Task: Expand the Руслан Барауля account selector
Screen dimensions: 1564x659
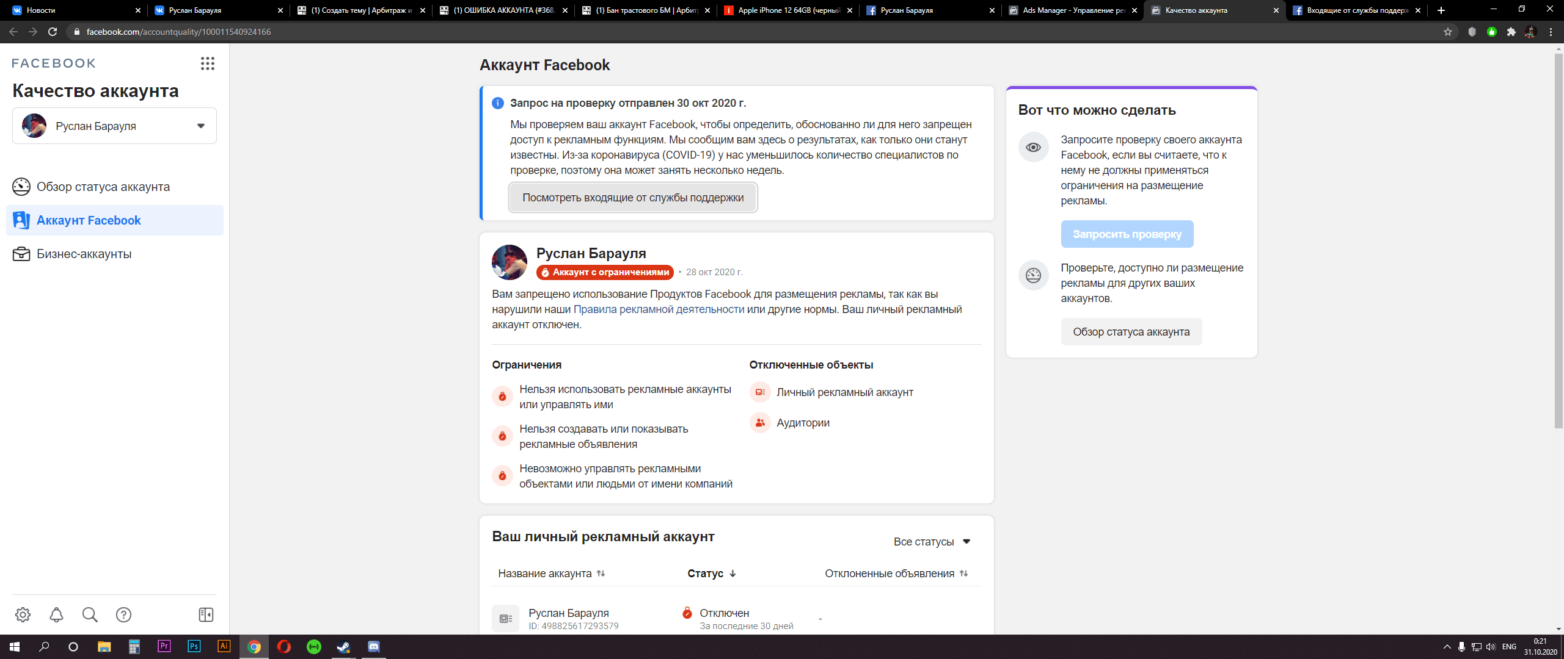Action: [114, 126]
